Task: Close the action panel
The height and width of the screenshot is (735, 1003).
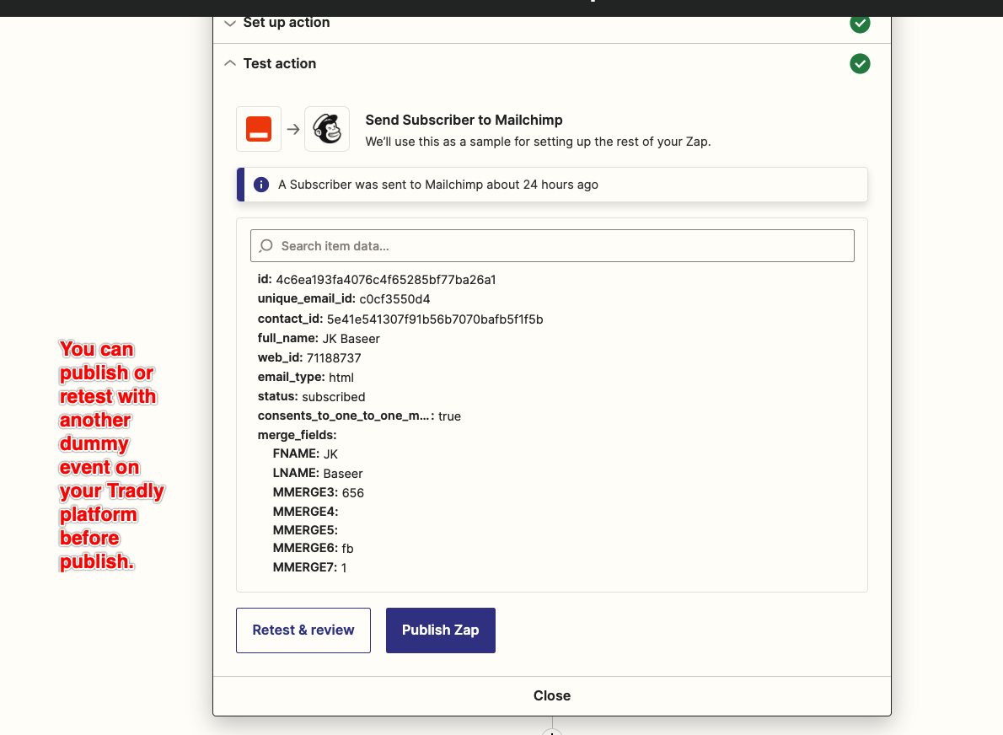Action: (x=551, y=696)
